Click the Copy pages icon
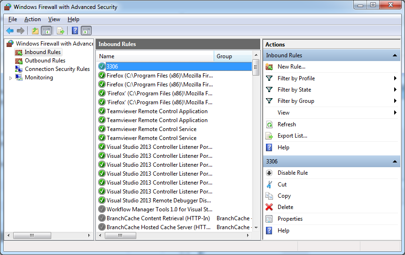Image resolution: width=405 pixels, height=255 pixels. (x=269, y=196)
